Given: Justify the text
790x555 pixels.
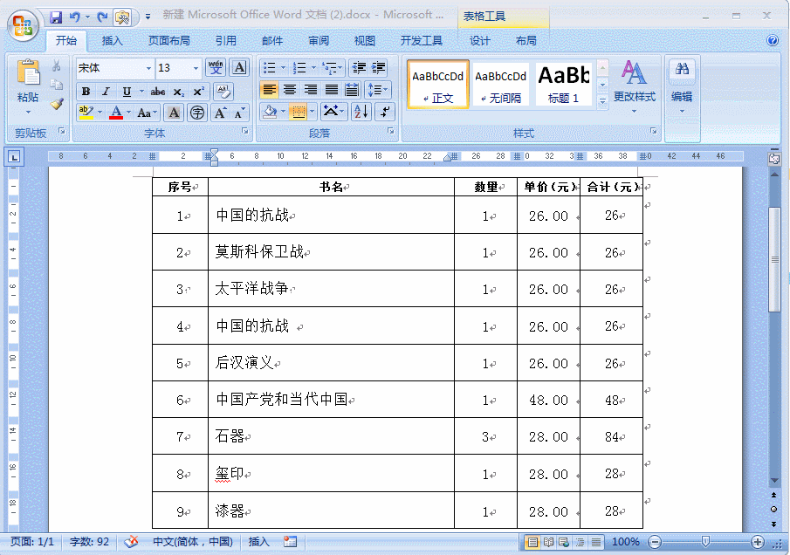Looking at the screenshot, I should [331, 90].
